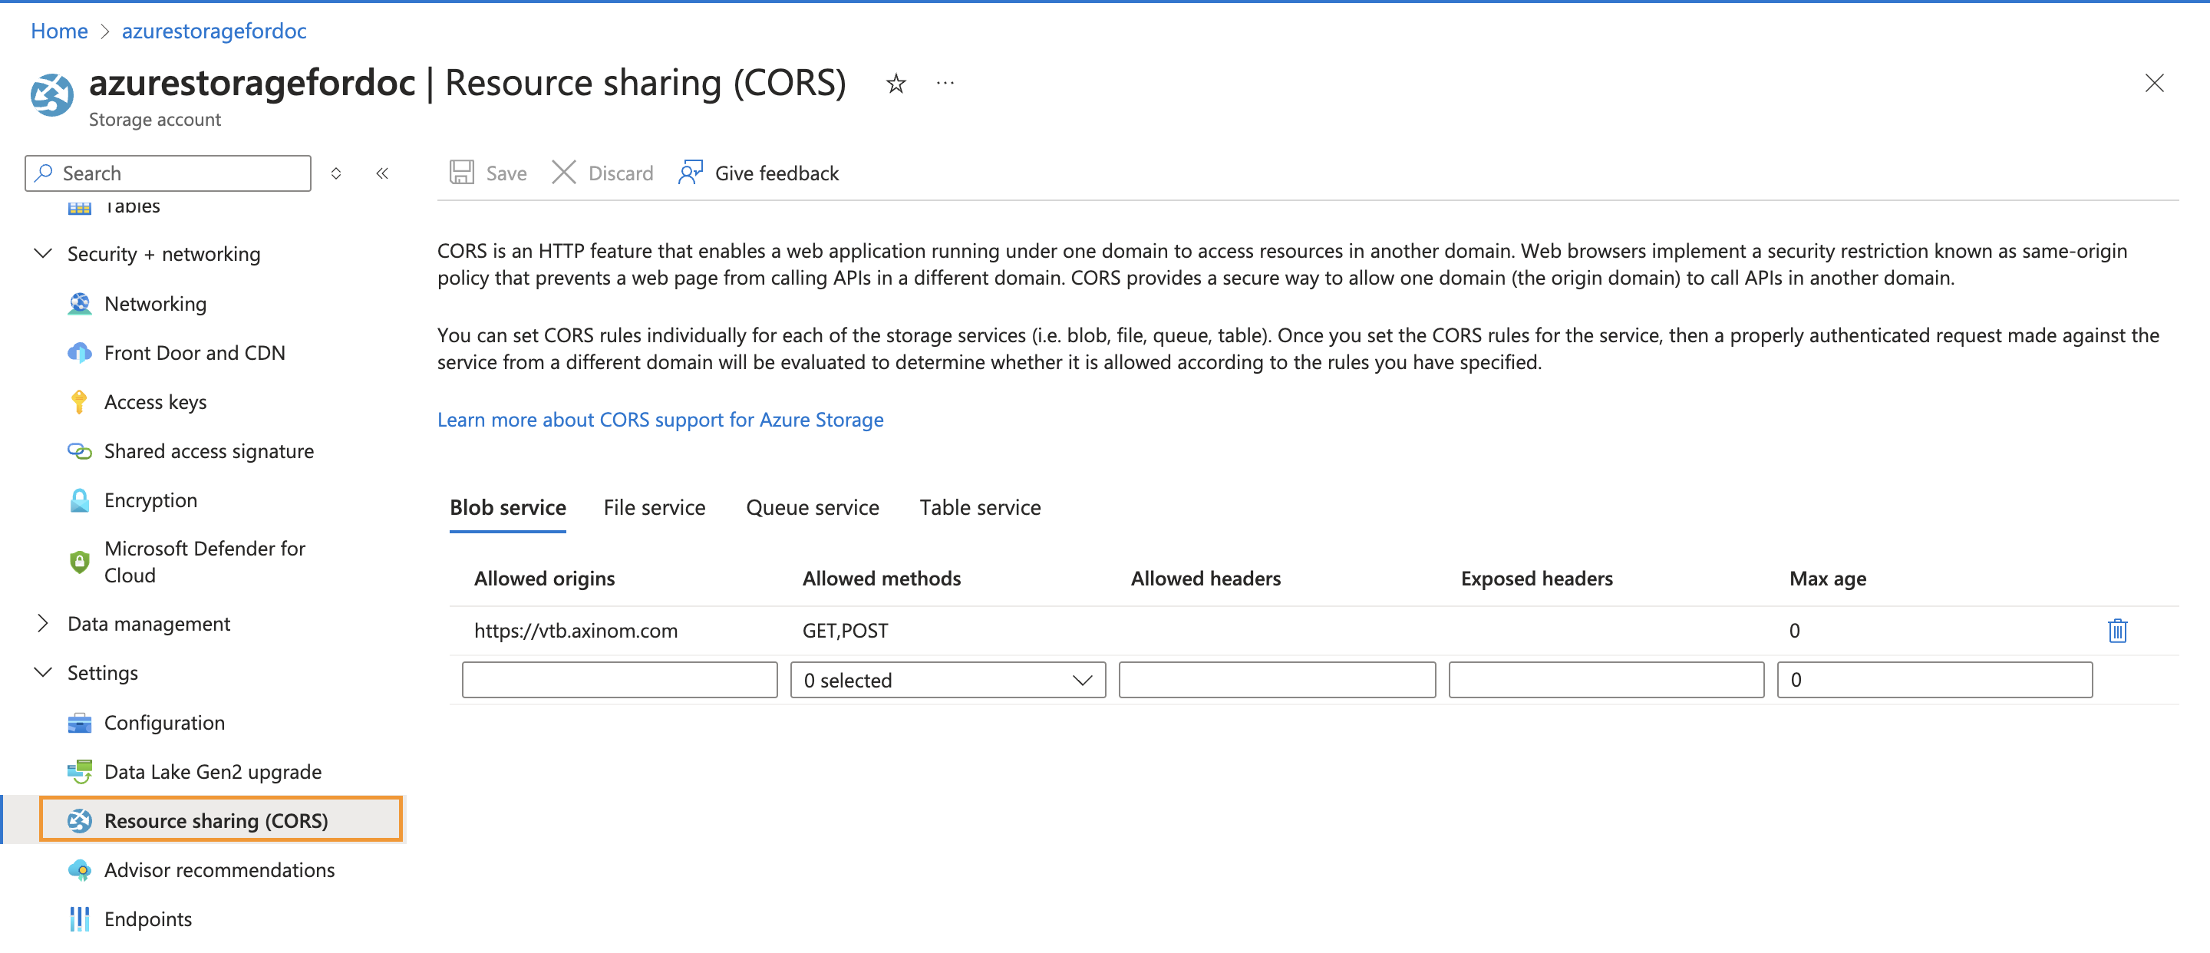This screenshot has height=953, width=2210.
Task: Open Access keys in sidebar
Action: point(155,401)
